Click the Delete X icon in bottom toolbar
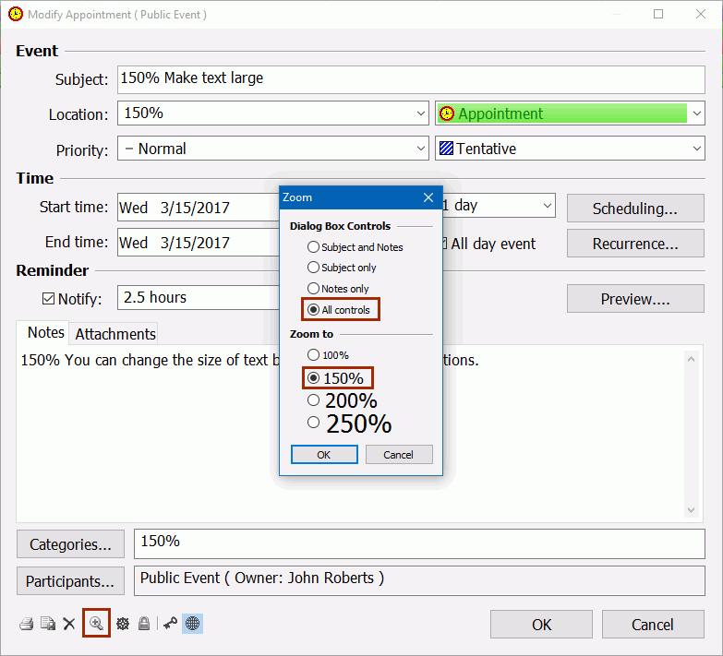Viewport: 723px width, 656px height. click(x=69, y=624)
